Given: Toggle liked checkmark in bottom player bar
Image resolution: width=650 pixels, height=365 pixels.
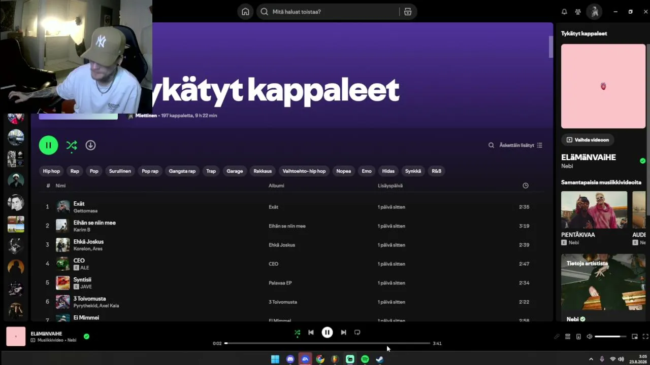Looking at the screenshot, I should pyautogui.click(x=86, y=336).
